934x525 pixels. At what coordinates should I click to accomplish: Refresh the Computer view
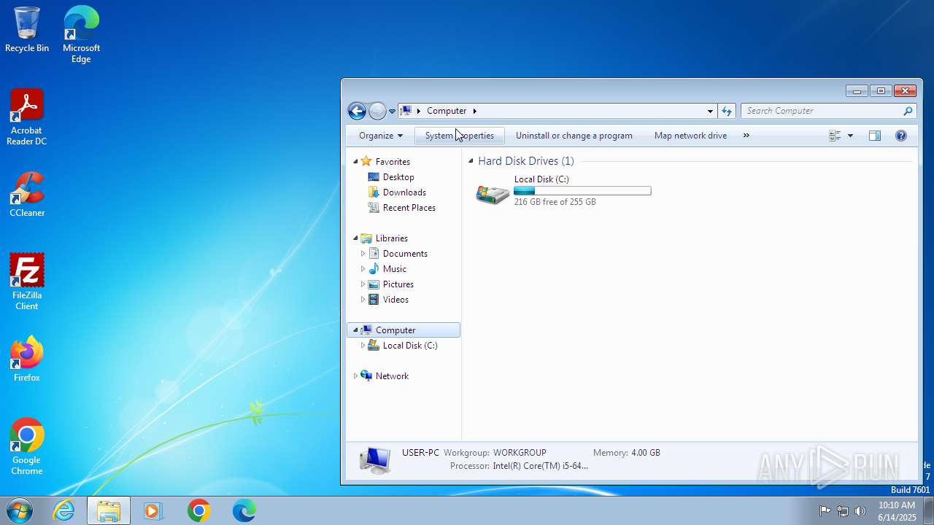pyautogui.click(x=726, y=111)
